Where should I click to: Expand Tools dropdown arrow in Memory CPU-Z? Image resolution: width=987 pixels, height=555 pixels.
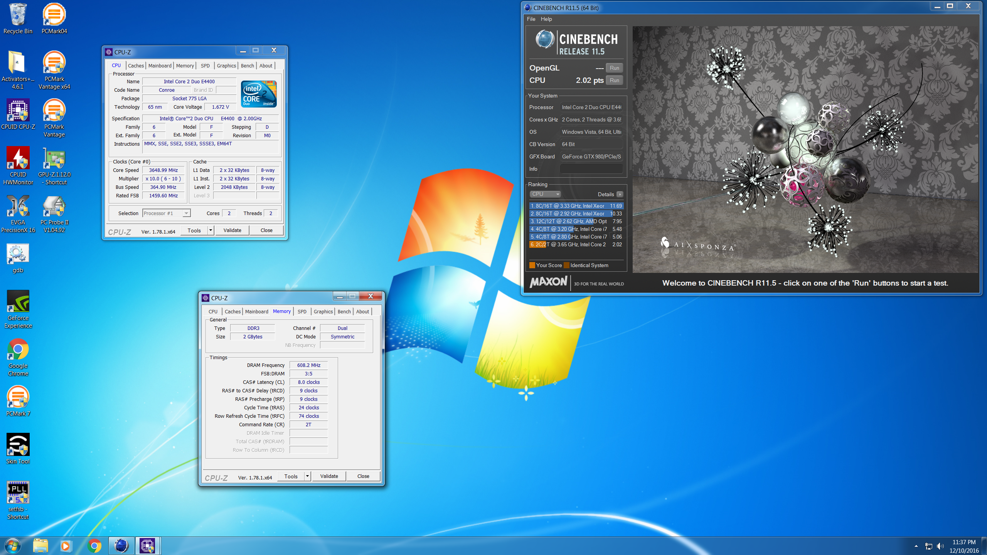pyautogui.click(x=307, y=476)
